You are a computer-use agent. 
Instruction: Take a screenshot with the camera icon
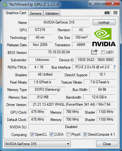pyautogui.click(x=107, y=13)
